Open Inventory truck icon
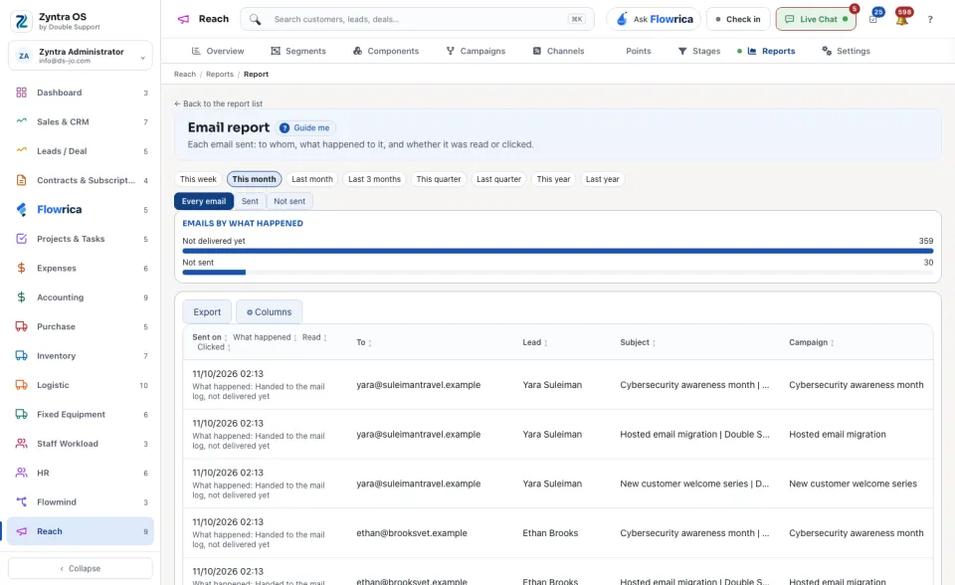The width and height of the screenshot is (955, 585). (21, 356)
